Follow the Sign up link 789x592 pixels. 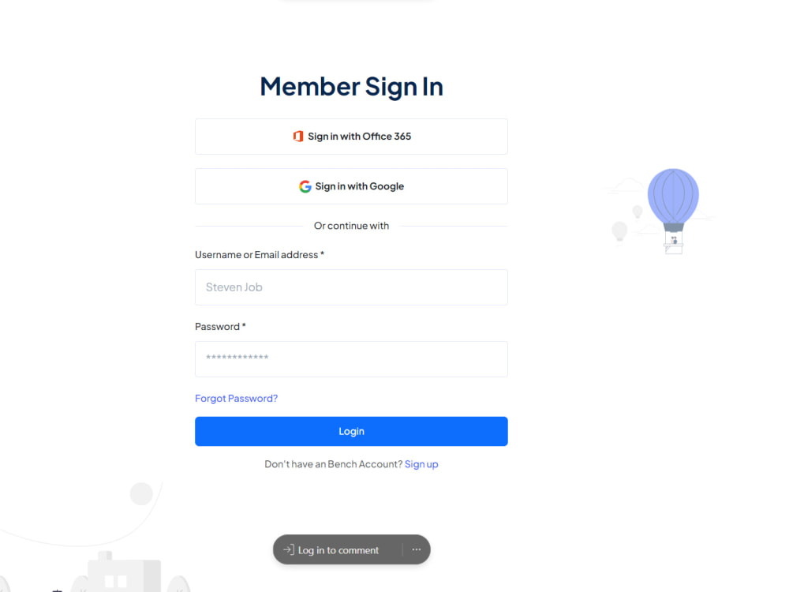tap(421, 464)
